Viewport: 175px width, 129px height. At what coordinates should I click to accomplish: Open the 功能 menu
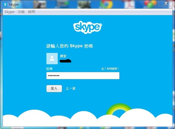(21, 12)
